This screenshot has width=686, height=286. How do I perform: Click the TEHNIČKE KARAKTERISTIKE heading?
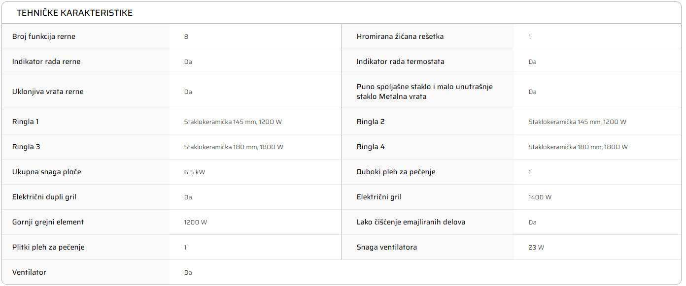(x=74, y=13)
